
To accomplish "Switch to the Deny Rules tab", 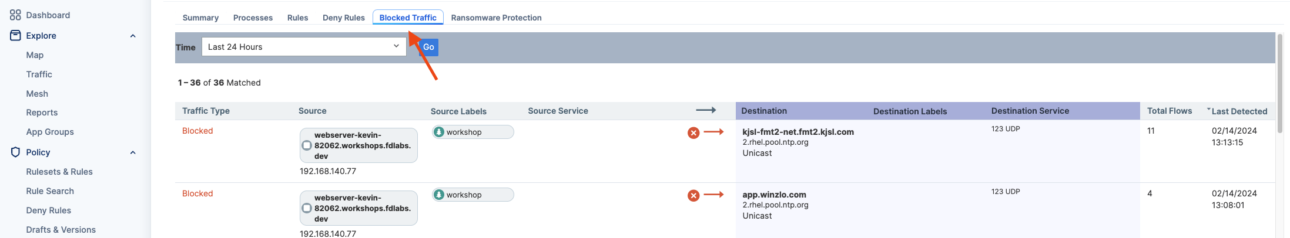I will pyautogui.click(x=344, y=18).
